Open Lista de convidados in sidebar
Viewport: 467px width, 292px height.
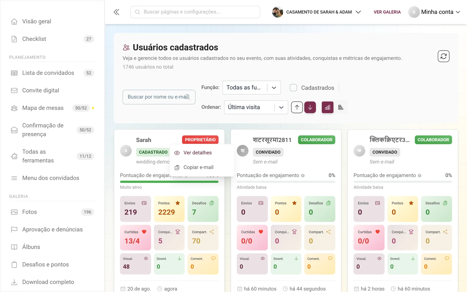tap(52, 73)
